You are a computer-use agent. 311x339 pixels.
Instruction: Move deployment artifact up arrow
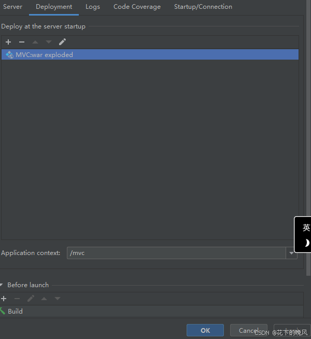click(x=35, y=42)
